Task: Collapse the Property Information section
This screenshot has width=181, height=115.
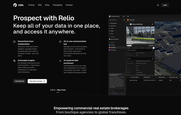Action: tap(153, 51)
